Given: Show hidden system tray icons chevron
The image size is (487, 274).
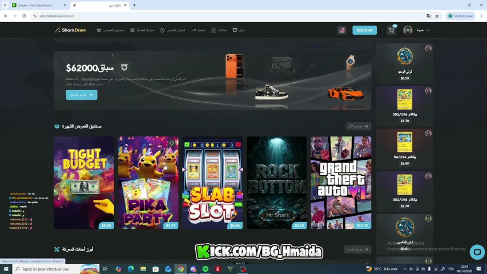Looking at the screenshot, I should click(x=405, y=269).
